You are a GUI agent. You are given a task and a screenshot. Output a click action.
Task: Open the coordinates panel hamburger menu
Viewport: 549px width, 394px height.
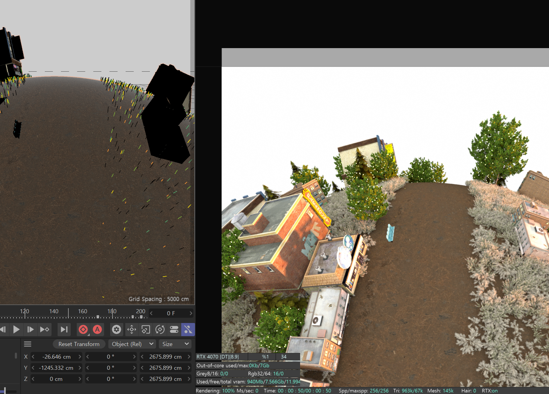[28, 344]
